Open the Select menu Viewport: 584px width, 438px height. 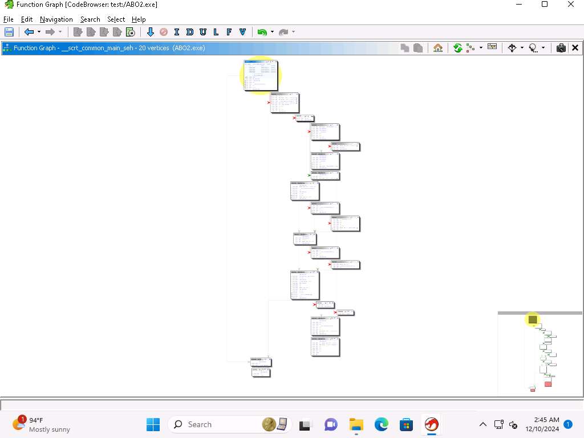pos(116,19)
